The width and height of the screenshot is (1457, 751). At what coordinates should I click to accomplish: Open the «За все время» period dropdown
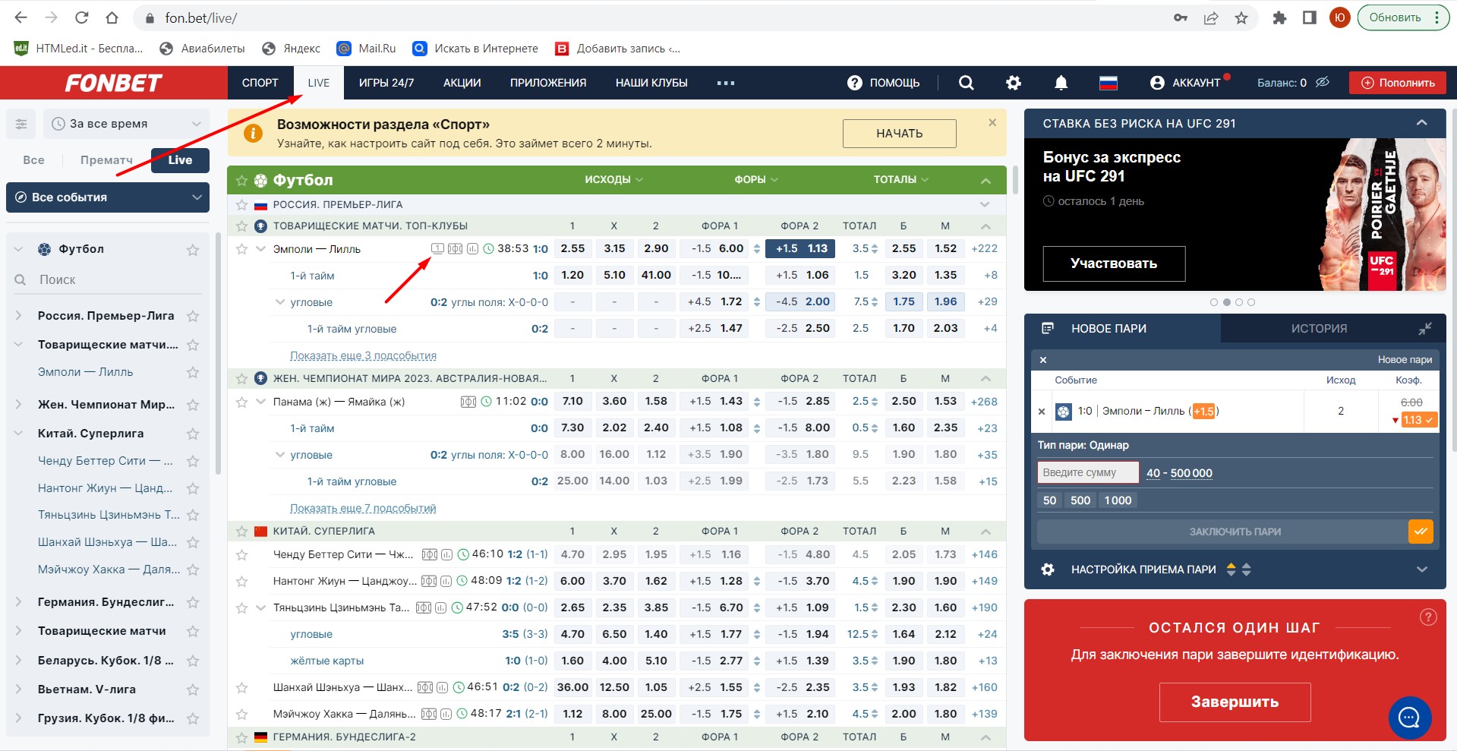click(126, 124)
